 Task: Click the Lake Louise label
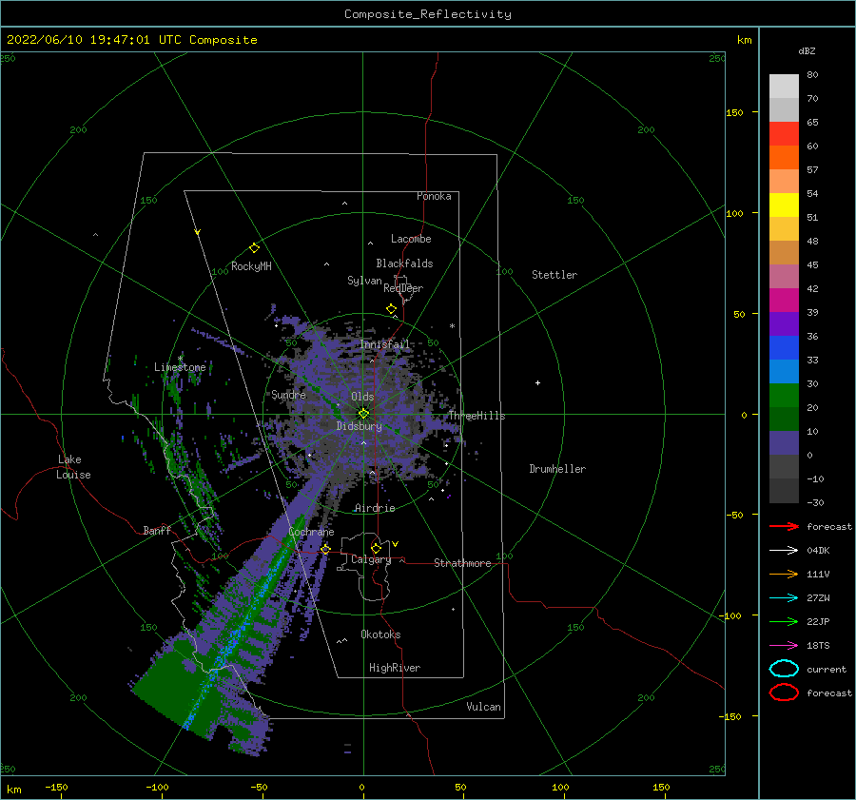click(73, 467)
